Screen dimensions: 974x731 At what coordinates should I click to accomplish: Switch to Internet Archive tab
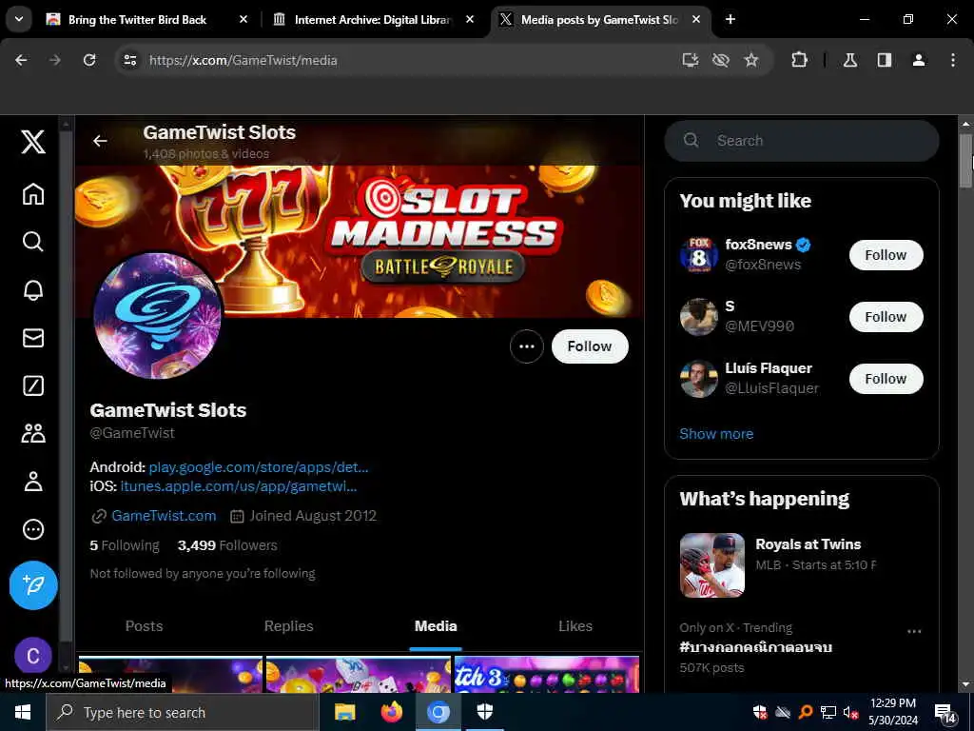pos(373,20)
